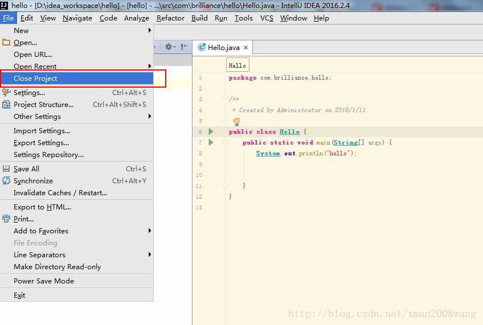
Task: Expand the Other Settings submenu arrow
Action: click(149, 116)
